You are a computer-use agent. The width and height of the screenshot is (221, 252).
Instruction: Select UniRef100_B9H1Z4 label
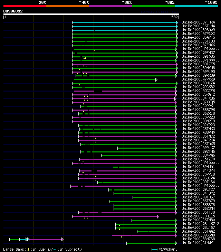[198, 83]
